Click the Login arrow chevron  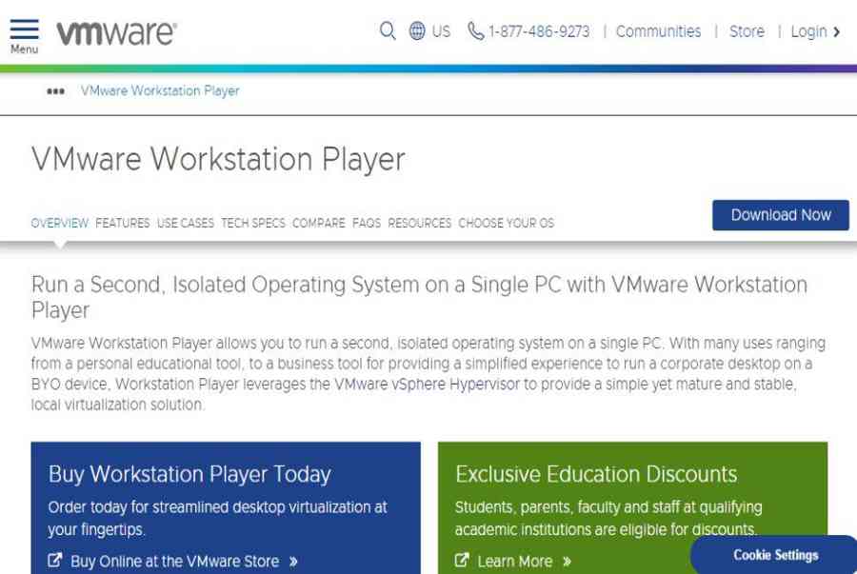(x=836, y=31)
